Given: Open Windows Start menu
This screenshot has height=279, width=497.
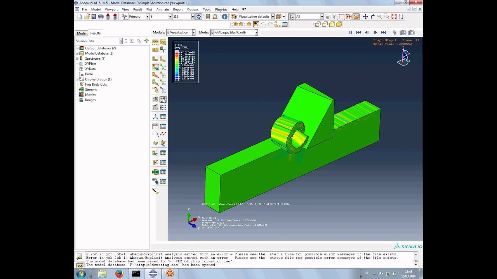Looking at the screenshot, I should click(81, 274).
